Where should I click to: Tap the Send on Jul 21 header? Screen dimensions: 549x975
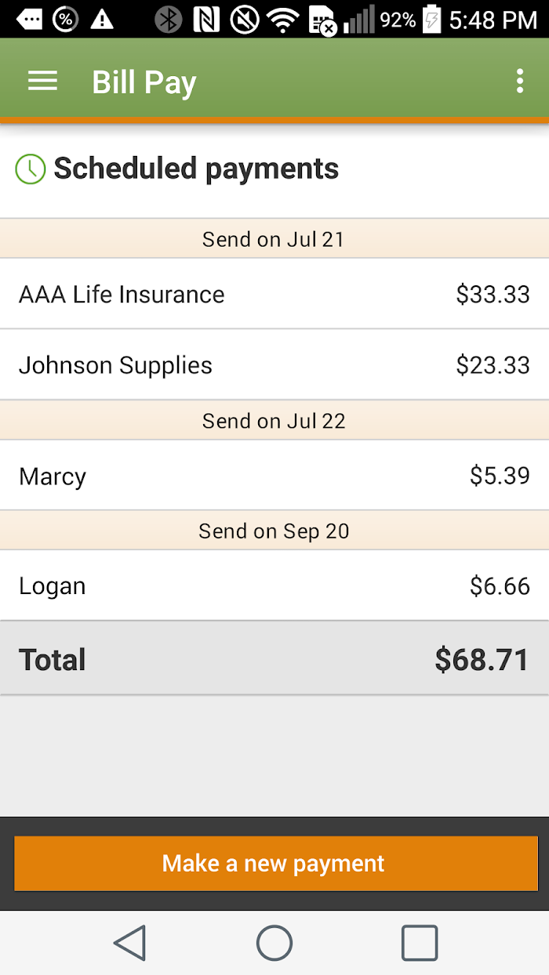274,239
